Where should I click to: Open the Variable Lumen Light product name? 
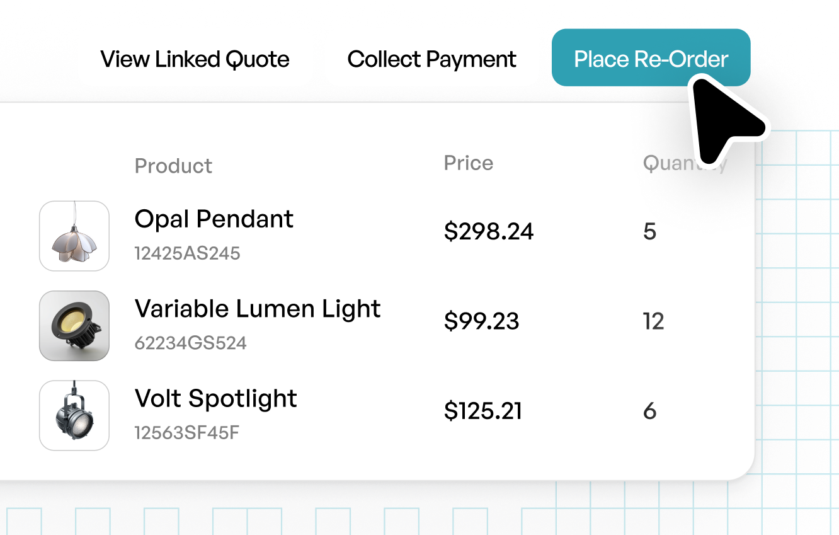pyautogui.click(x=257, y=309)
